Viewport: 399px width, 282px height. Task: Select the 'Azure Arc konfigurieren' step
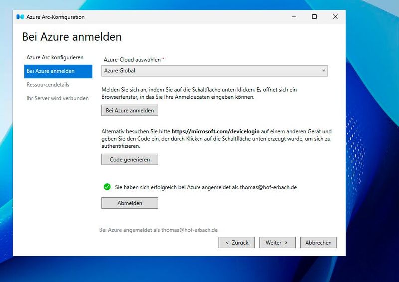[x=55, y=57]
